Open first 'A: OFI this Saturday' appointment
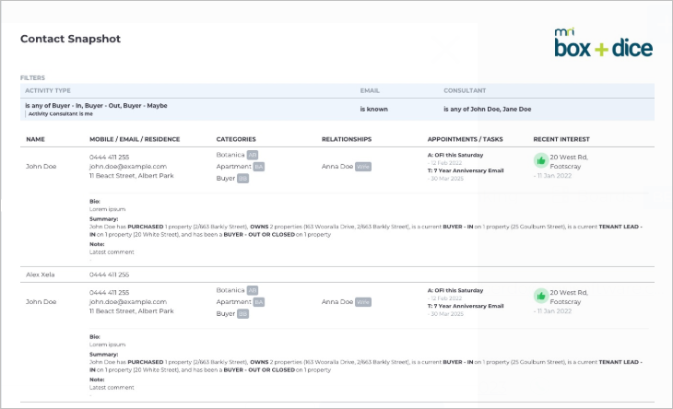673x409 pixels. point(455,155)
